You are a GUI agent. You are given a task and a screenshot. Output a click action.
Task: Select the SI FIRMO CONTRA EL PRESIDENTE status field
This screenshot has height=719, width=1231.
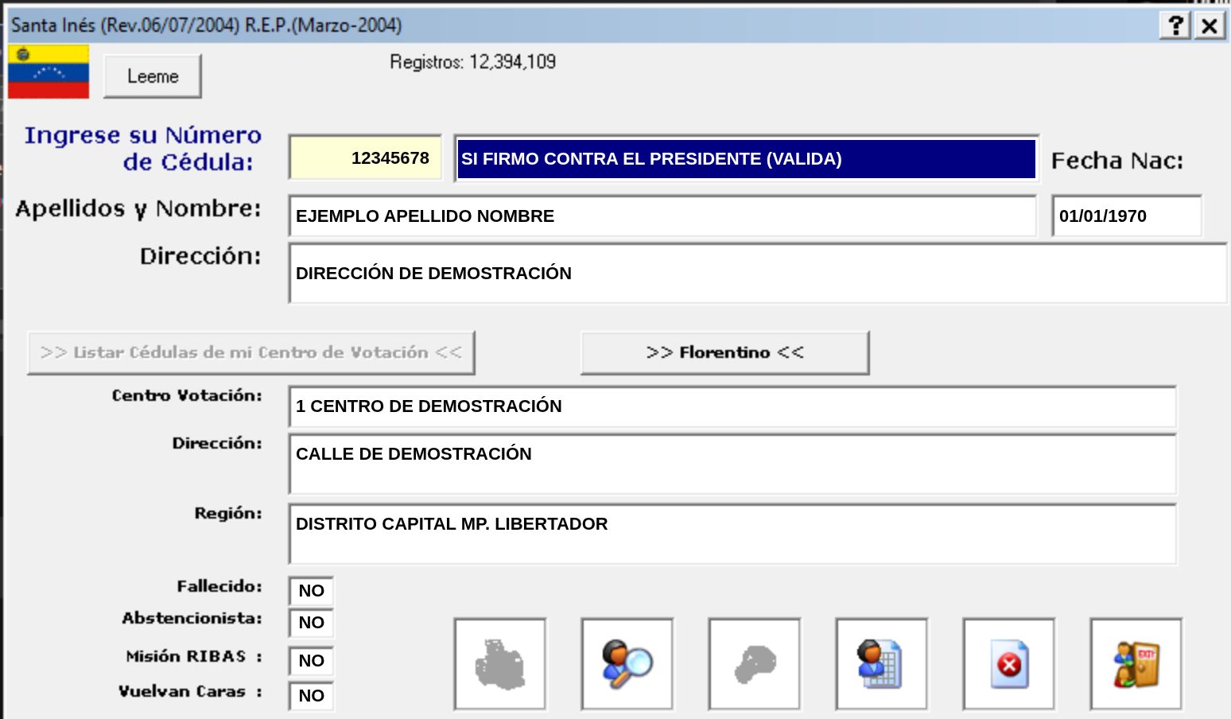(x=747, y=158)
